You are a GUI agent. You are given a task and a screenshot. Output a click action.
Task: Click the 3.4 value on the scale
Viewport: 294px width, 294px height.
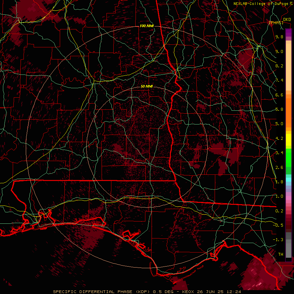[x=279, y=153]
